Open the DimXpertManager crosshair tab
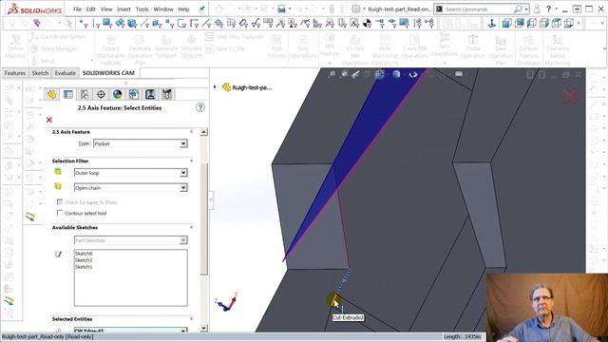The image size is (608, 342). [101, 94]
